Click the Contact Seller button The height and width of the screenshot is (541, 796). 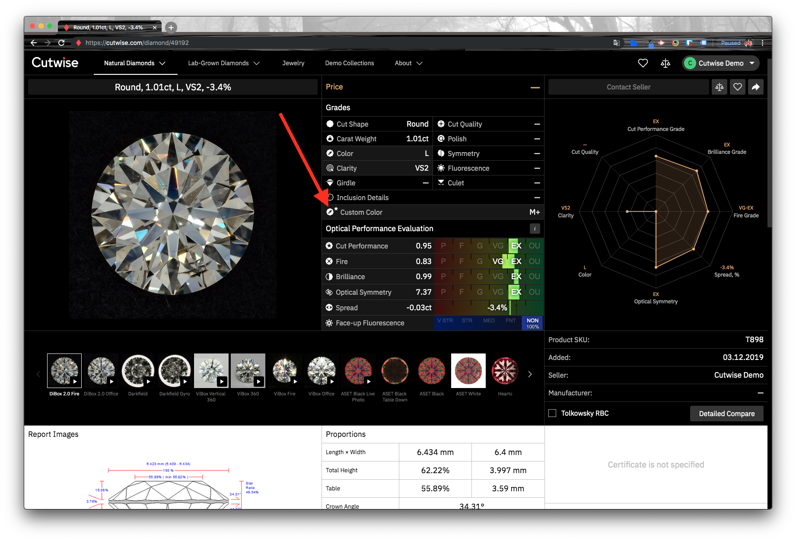(x=628, y=87)
